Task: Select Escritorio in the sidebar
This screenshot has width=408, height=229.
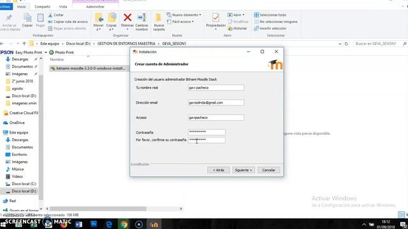Action: click(x=19, y=155)
